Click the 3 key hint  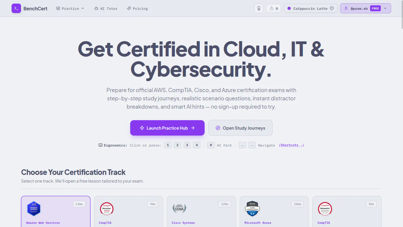click(x=187, y=145)
